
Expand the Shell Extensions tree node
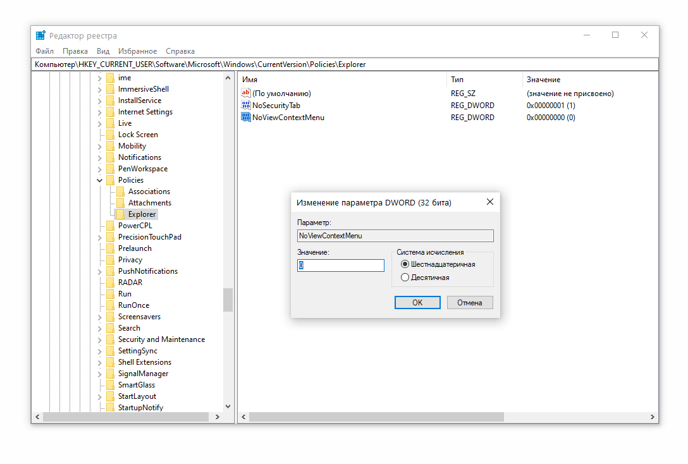click(x=100, y=363)
